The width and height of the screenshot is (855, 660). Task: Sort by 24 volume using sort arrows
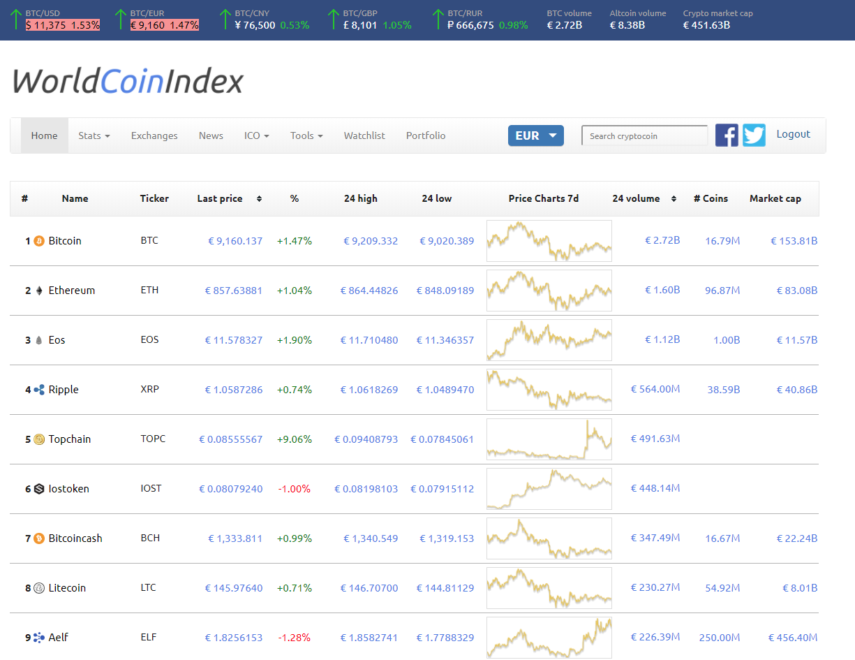674,199
